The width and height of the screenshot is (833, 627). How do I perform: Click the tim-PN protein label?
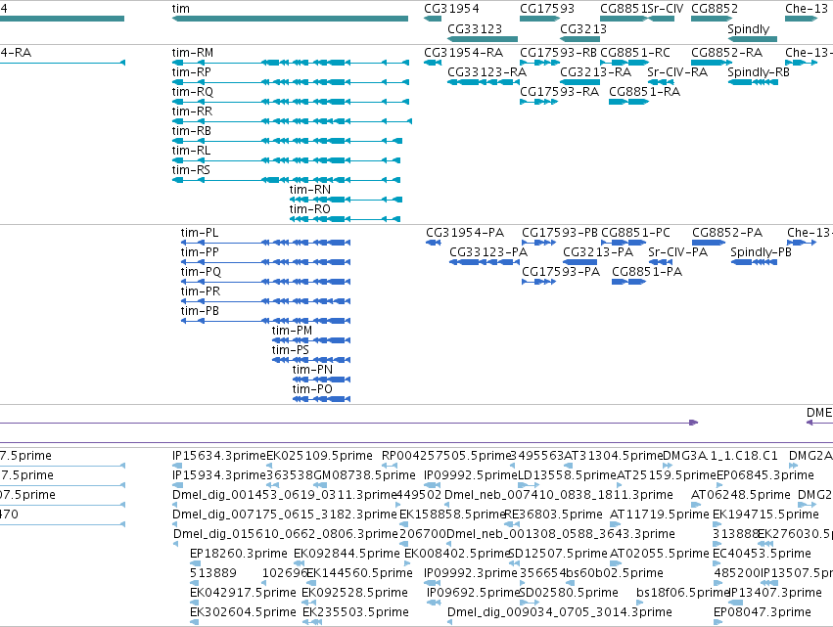312,370
